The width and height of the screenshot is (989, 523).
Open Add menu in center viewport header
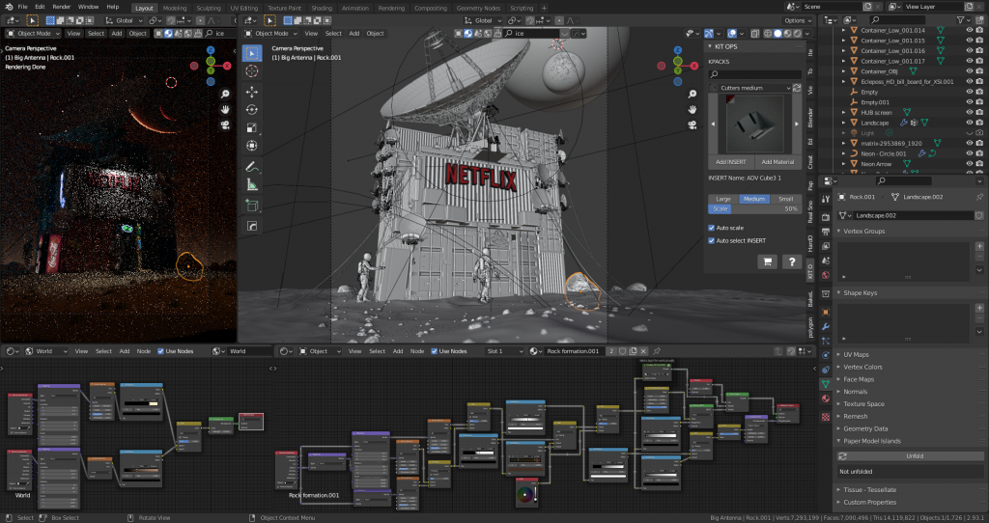353,34
